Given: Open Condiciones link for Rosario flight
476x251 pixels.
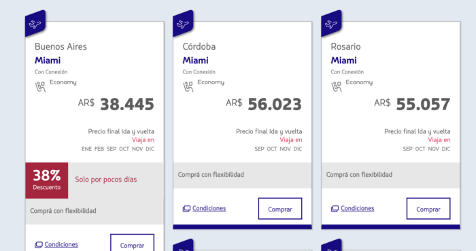Looking at the screenshot, I should [x=357, y=208].
